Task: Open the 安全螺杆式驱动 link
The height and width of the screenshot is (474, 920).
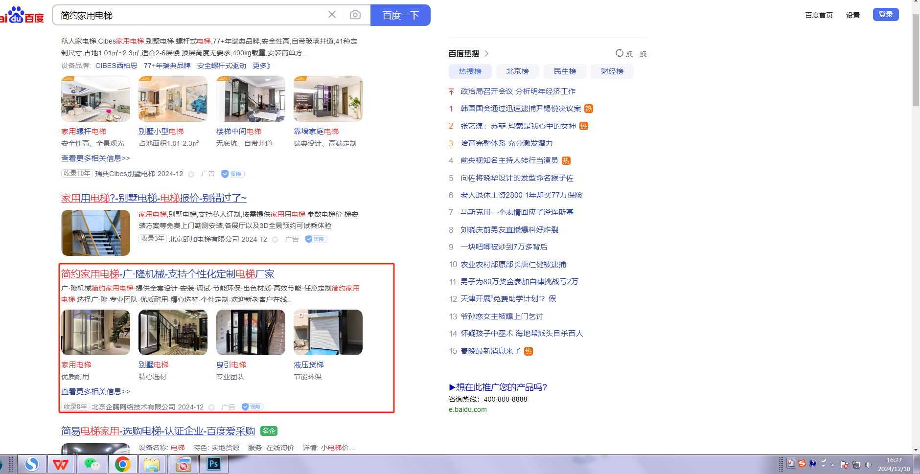Action: [222, 66]
